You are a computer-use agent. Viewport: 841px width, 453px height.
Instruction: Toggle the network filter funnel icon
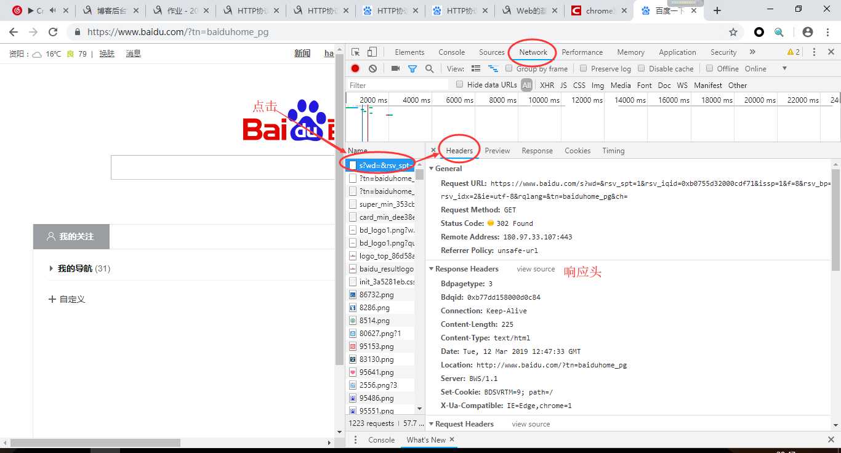pyautogui.click(x=412, y=68)
